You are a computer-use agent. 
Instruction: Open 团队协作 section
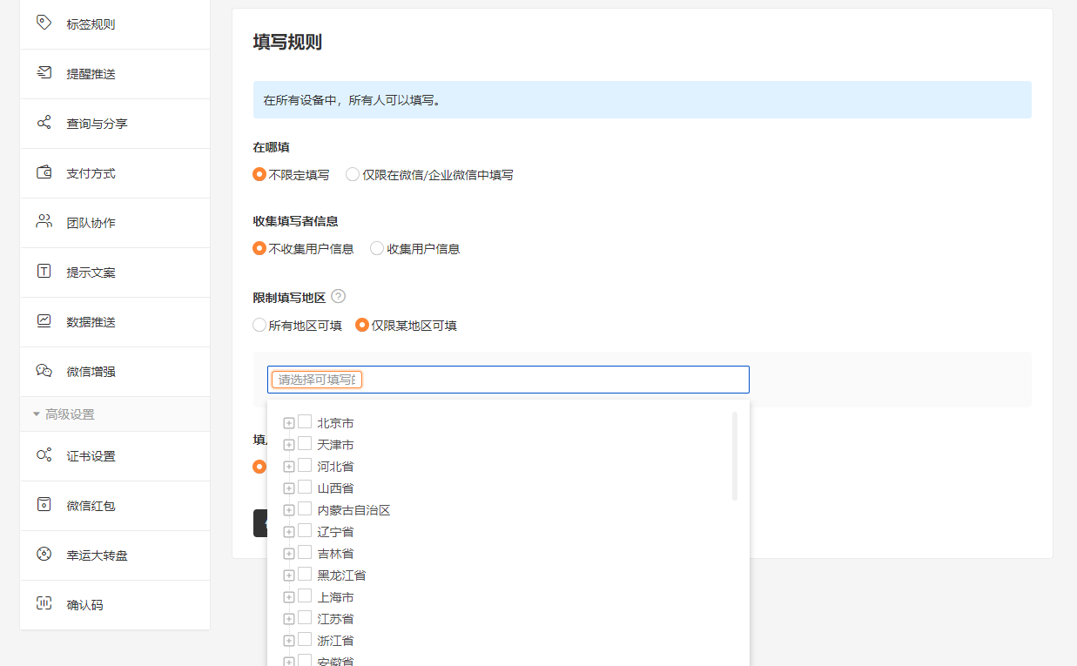115,223
